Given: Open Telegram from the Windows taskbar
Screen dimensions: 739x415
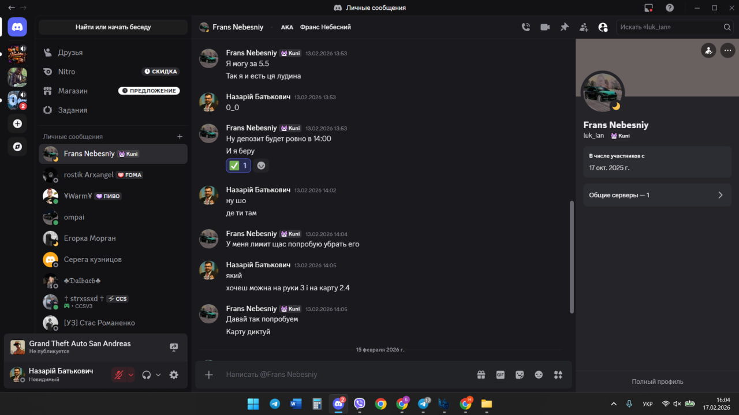Looking at the screenshot, I should click(275, 404).
